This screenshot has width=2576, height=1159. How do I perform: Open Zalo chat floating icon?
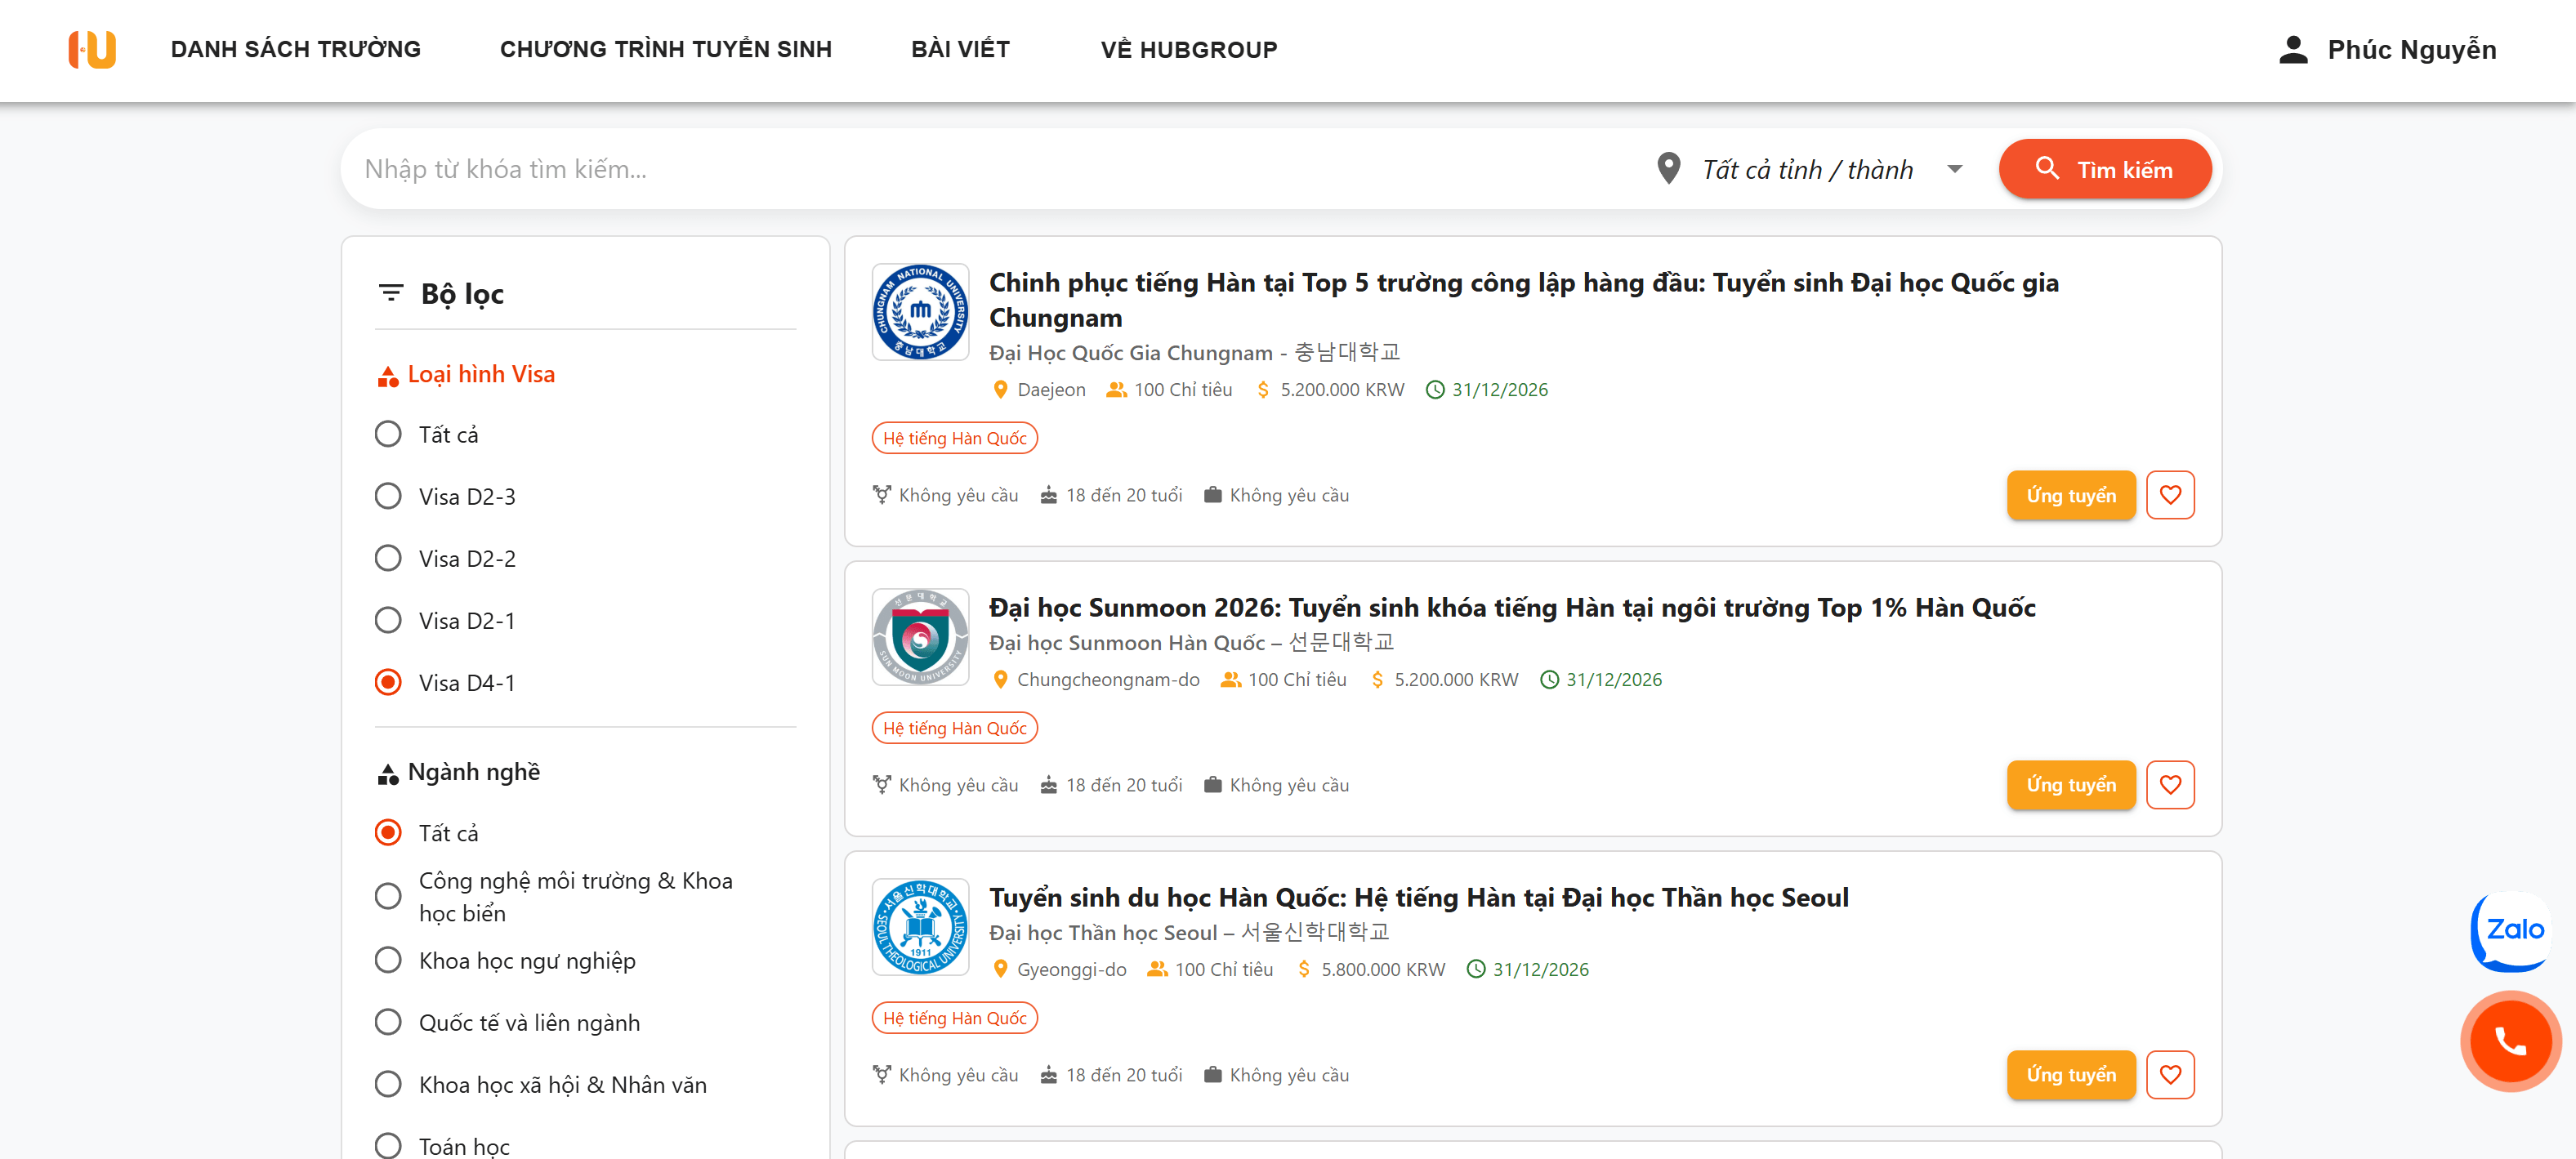tap(2513, 931)
